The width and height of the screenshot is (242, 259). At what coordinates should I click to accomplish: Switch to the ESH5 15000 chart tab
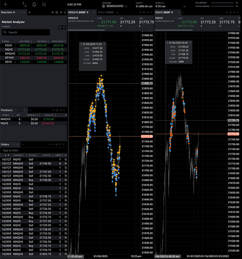point(106,13)
